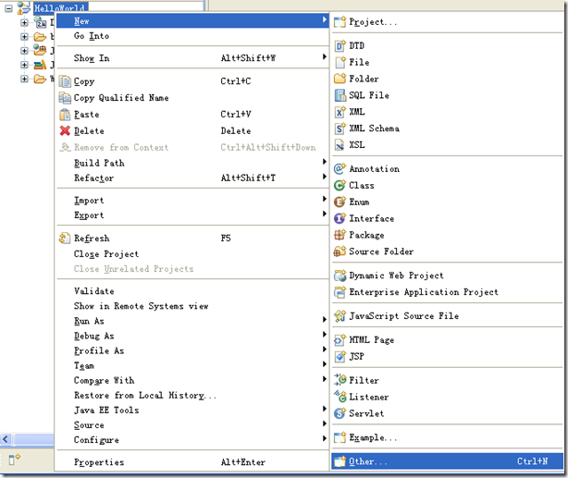Collapse the HelloWorld project tree node
The image size is (568, 478).
8,8
